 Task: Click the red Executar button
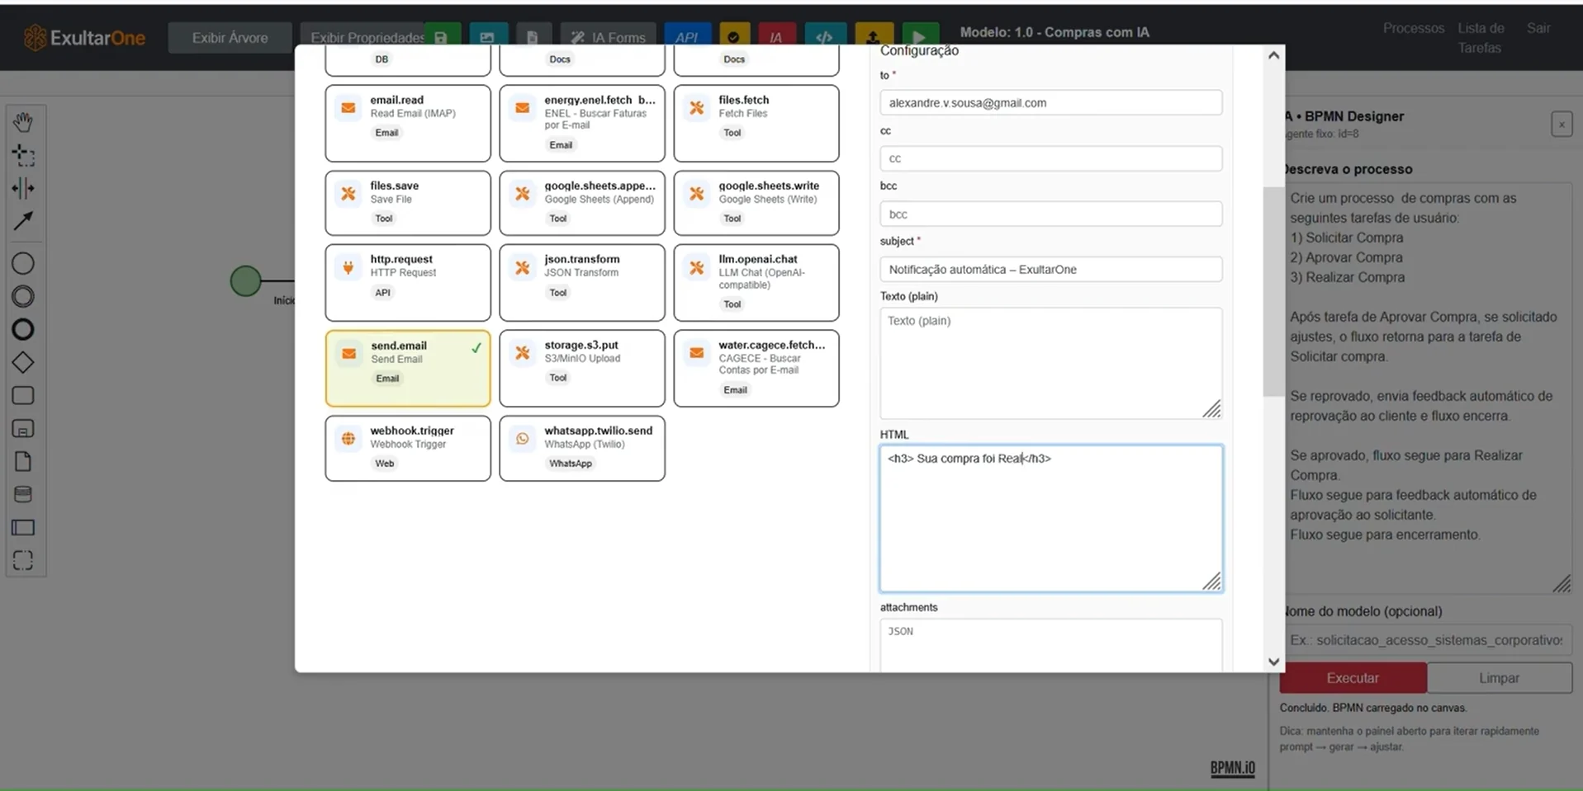click(x=1353, y=678)
